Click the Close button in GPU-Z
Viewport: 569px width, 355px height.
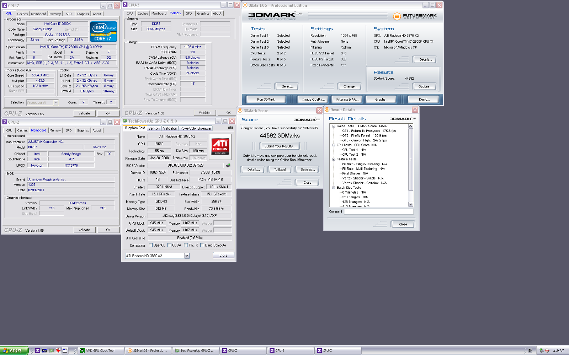[x=223, y=255]
